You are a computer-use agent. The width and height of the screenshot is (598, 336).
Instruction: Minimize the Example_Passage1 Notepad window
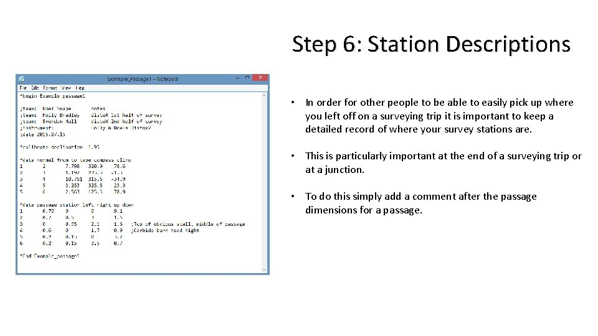237,78
